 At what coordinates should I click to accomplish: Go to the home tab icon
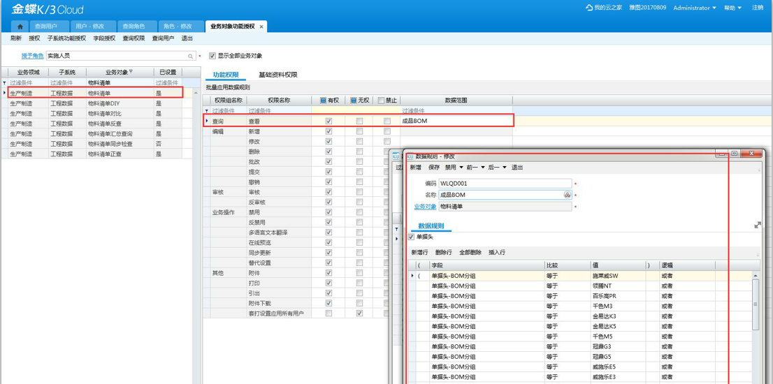coord(20,27)
